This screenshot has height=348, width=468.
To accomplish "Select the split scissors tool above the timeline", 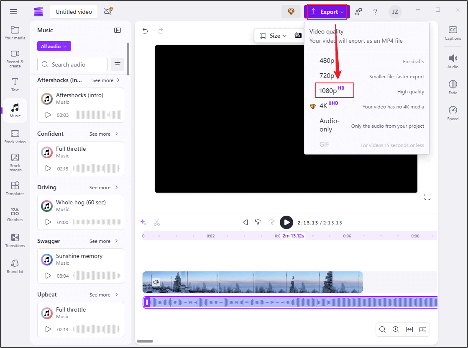I will 157,222.
